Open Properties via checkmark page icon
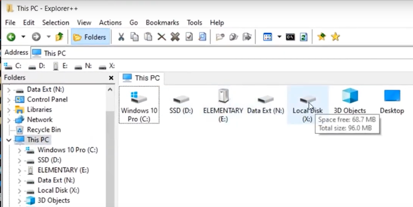This screenshot has height=207, width=413. click(189, 37)
